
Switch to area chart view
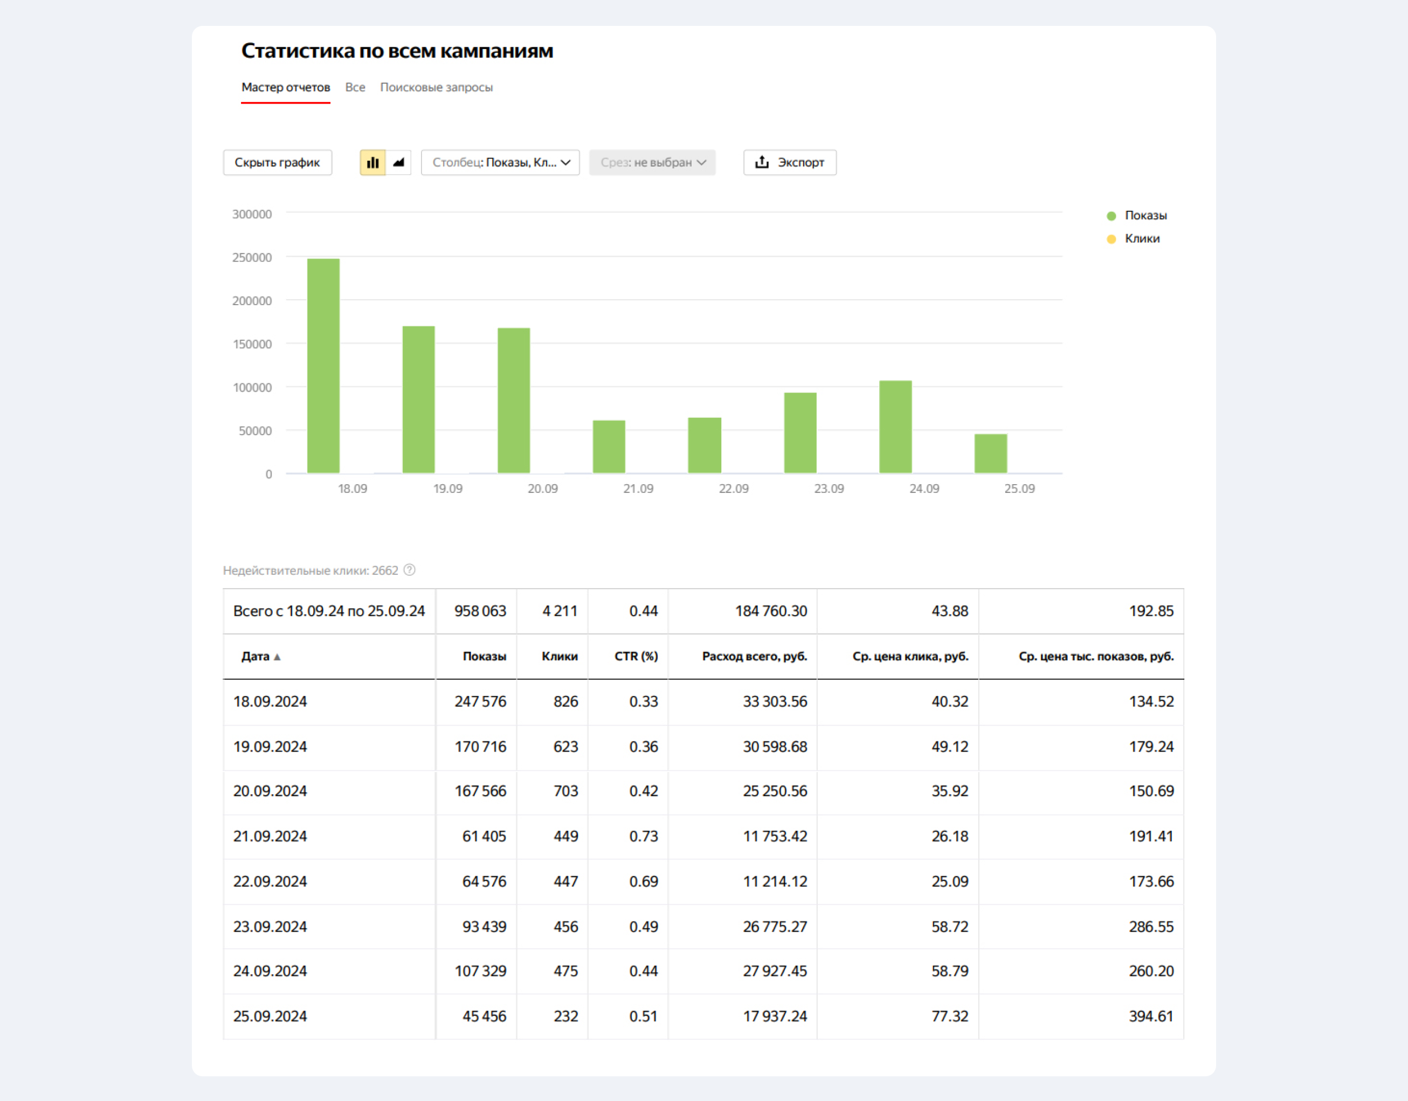tap(398, 162)
